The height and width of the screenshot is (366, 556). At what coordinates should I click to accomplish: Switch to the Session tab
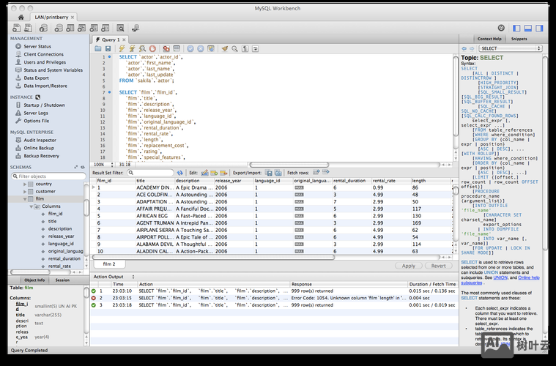[x=62, y=280]
